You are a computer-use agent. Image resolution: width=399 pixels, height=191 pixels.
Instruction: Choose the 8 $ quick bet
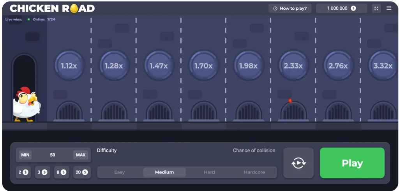(x=61, y=172)
